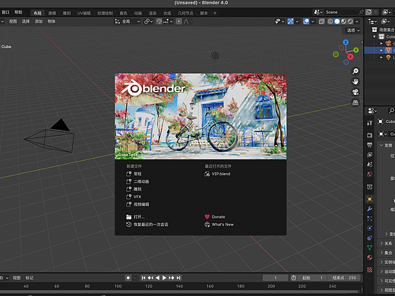
Task: Click What's New link
Action: tap(219, 225)
